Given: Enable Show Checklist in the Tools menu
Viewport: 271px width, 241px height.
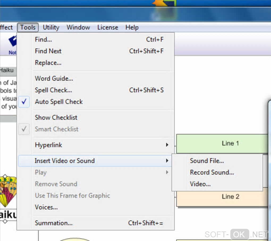Looking at the screenshot, I should [x=56, y=118].
